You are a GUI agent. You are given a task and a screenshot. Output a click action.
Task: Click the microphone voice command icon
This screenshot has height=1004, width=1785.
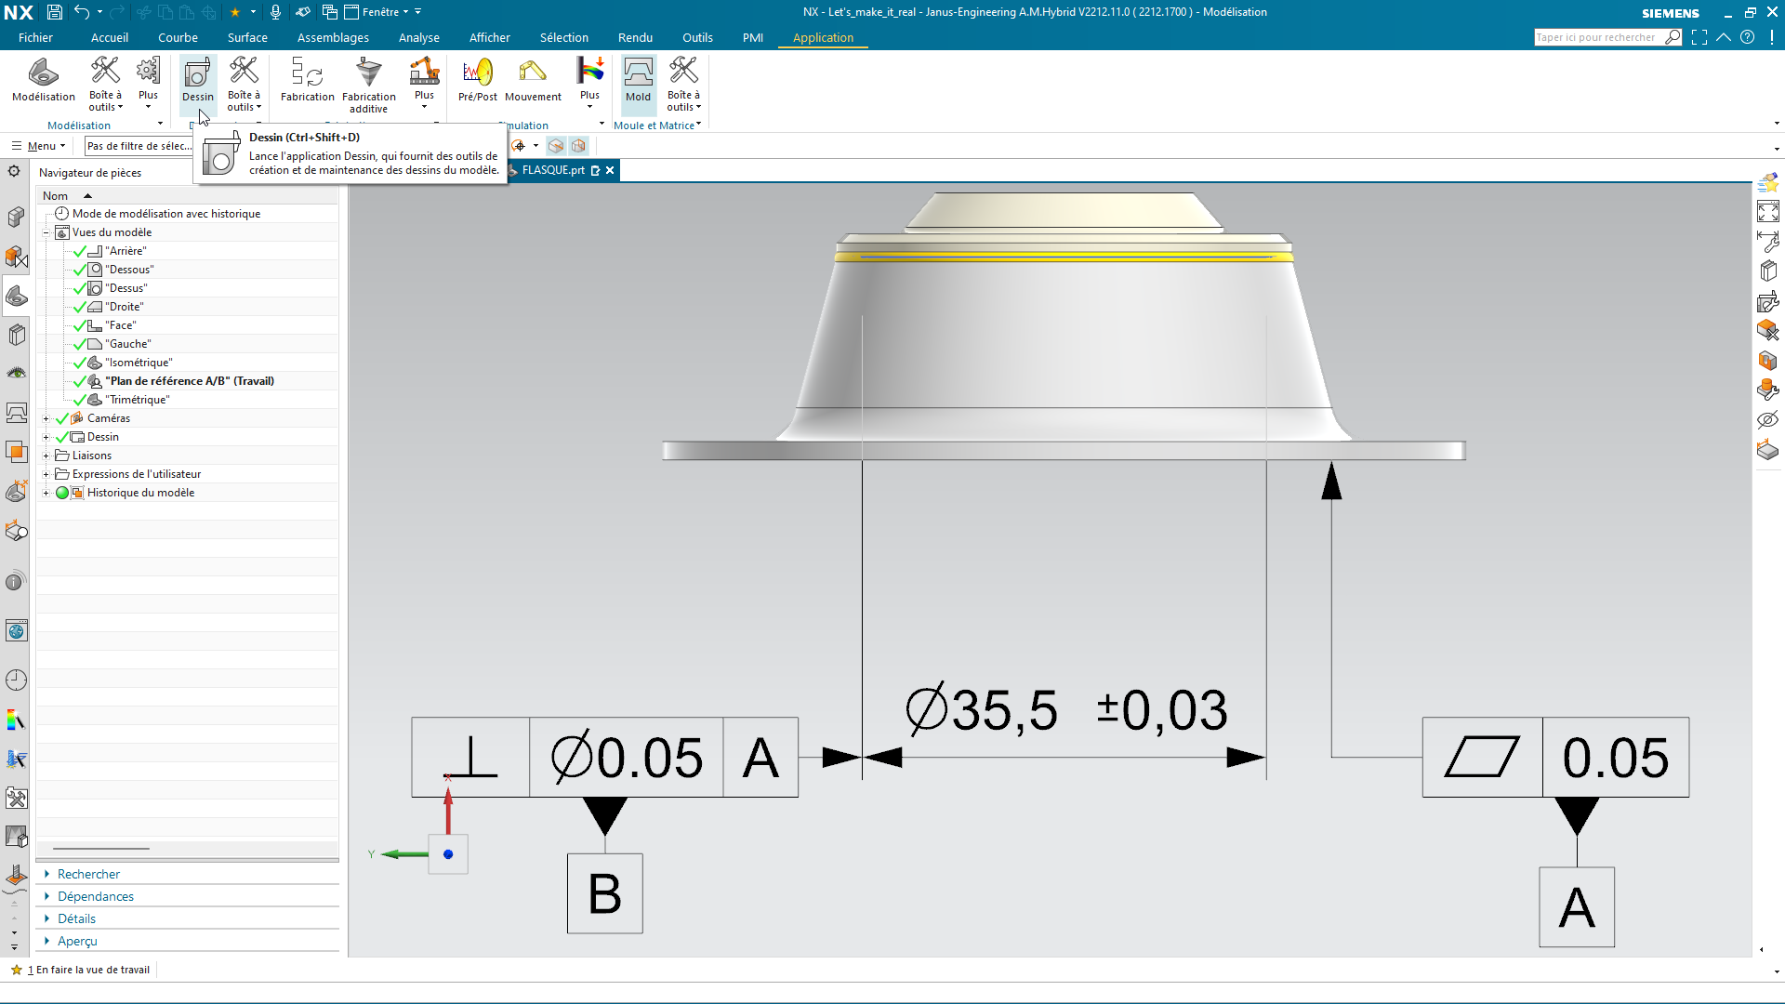275,12
